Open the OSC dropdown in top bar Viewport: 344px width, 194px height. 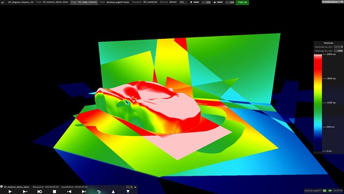183,2
